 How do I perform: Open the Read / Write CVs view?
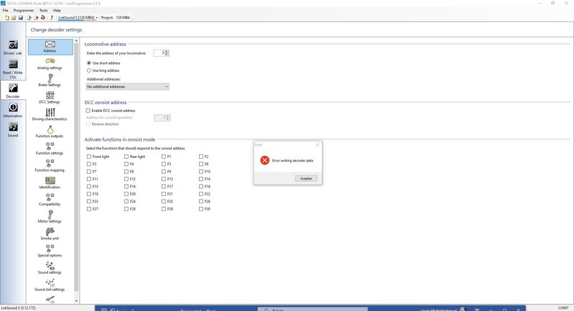tap(13, 69)
